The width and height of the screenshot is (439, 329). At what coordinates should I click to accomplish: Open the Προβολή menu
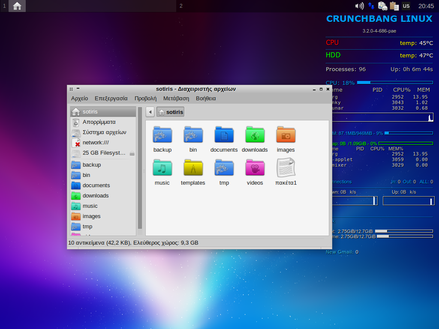pyautogui.click(x=146, y=99)
